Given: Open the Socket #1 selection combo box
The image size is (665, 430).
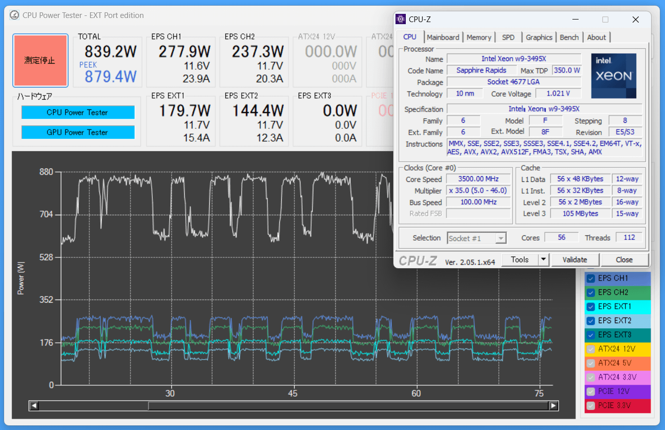Looking at the screenshot, I should pyautogui.click(x=477, y=238).
